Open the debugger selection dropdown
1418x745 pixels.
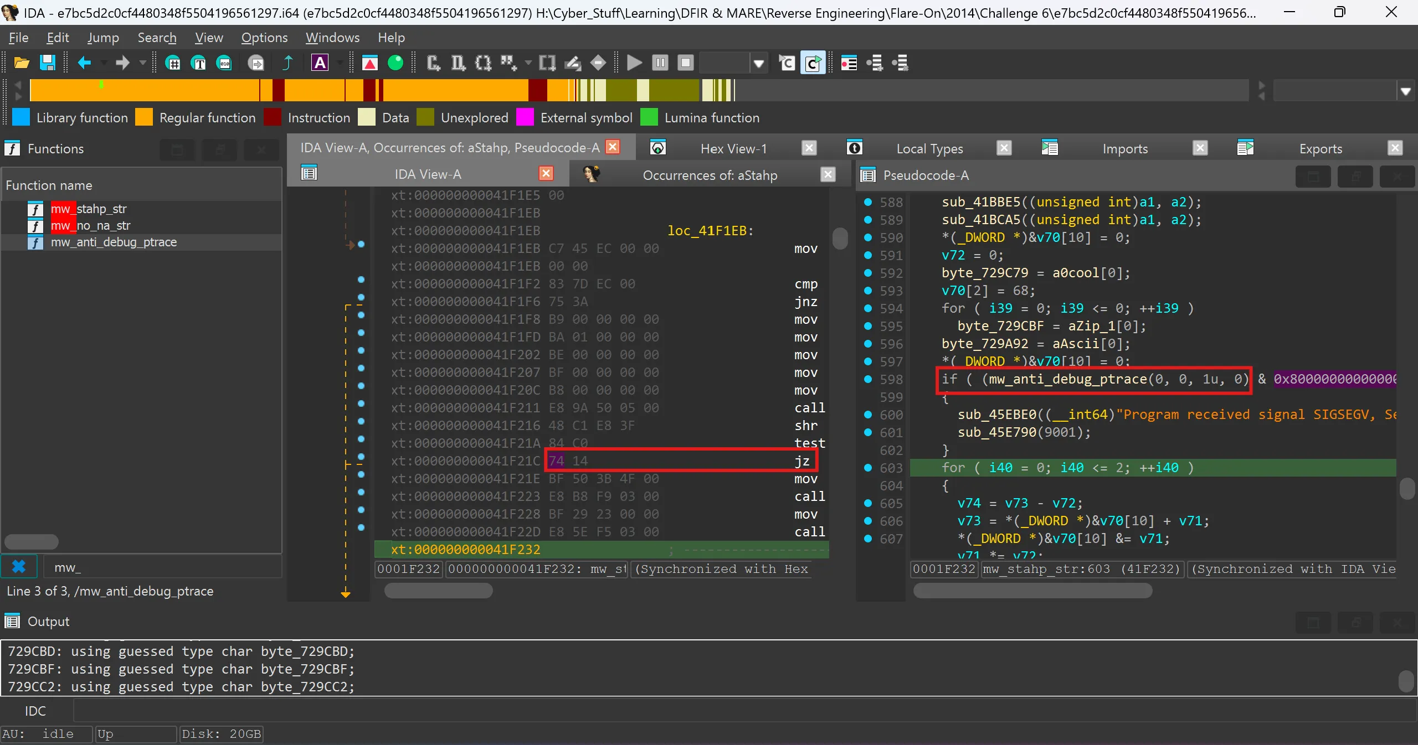click(759, 63)
